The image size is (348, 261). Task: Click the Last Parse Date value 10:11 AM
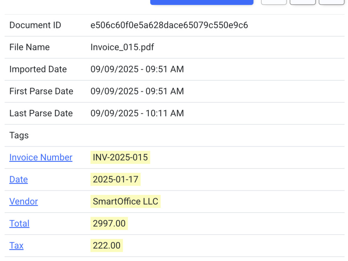(x=165, y=113)
